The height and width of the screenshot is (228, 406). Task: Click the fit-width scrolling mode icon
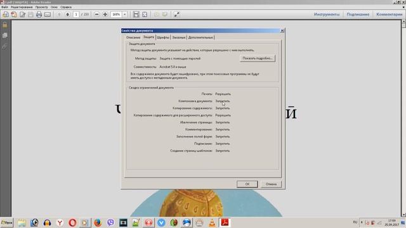coord(136,15)
